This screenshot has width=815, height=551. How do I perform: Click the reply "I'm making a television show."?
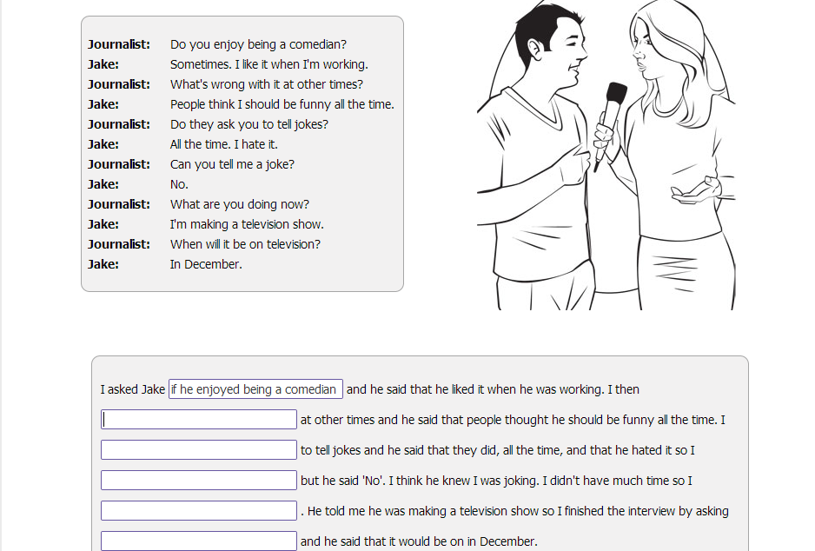point(246,224)
